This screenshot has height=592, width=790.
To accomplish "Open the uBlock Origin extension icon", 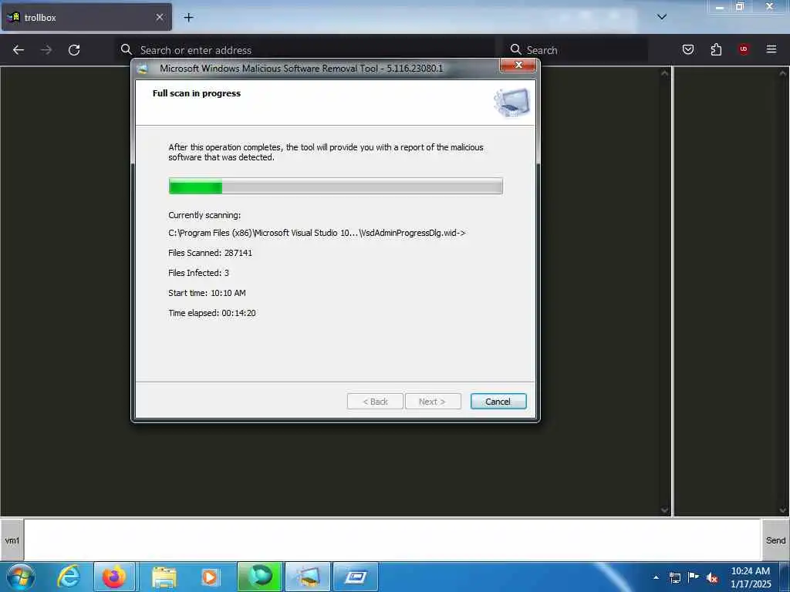I will click(x=744, y=49).
